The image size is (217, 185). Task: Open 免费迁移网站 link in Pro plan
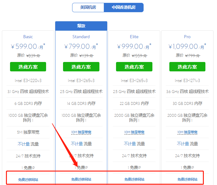click(x=188, y=179)
